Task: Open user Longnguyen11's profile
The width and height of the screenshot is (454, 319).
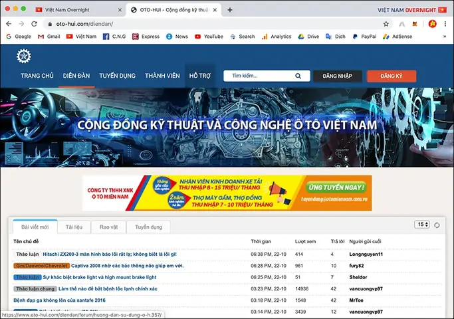Action: coord(366,254)
